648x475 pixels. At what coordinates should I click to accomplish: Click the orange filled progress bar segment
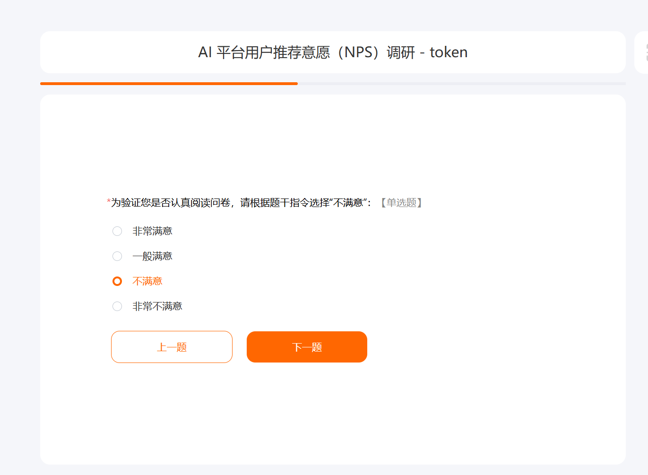pos(169,84)
